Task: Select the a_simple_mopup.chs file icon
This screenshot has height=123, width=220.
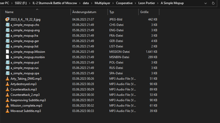Action: 7,25
